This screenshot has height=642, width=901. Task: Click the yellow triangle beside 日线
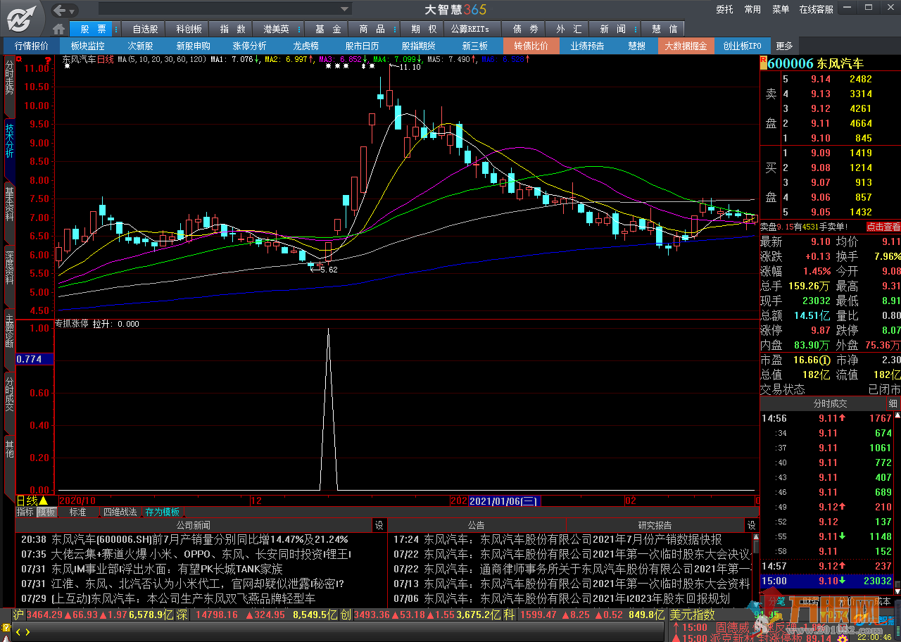click(42, 501)
